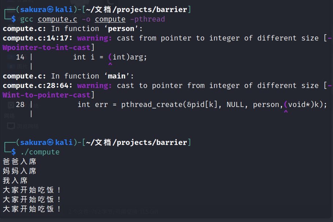Click the faint 浏览网络 network icon behind the terminal
Screen dimensions: 333x222
pyautogui.click(x=11, y=126)
